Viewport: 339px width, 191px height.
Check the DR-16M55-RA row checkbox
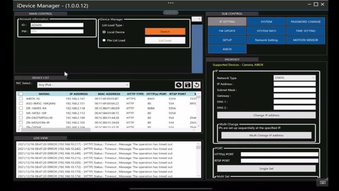(21, 108)
